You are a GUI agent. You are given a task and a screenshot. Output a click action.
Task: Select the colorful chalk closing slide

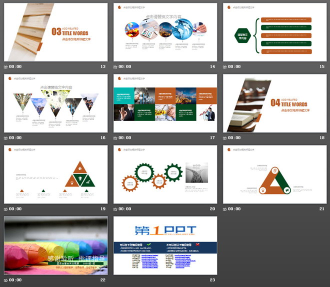point(55,245)
